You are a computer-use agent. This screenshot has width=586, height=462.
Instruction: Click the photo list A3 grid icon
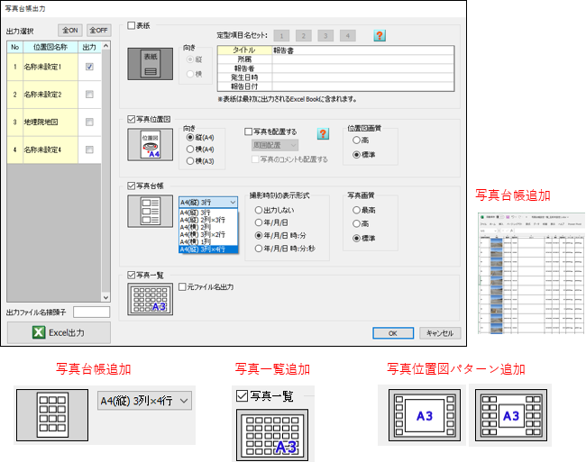point(151,299)
